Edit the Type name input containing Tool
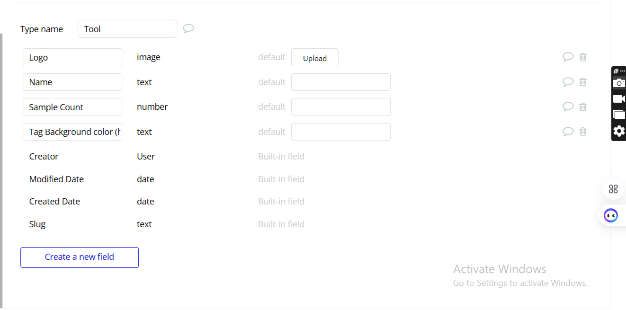626x310 pixels. pyautogui.click(x=127, y=29)
